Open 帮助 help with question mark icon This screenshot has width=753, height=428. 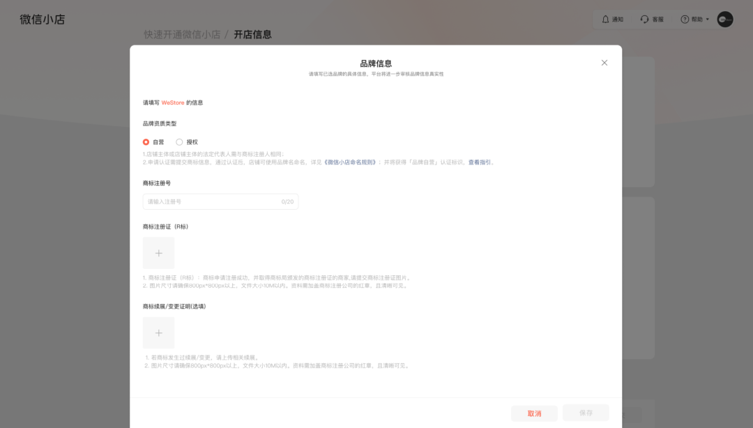(690, 19)
